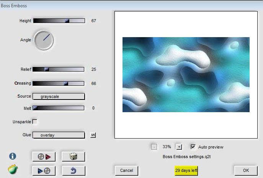The image size is (263, 178).
Task: Click the Cancel button
Action: tap(127, 171)
